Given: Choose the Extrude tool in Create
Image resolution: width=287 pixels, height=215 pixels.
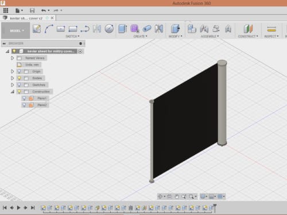Looking at the screenshot, I should click(x=122, y=29).
